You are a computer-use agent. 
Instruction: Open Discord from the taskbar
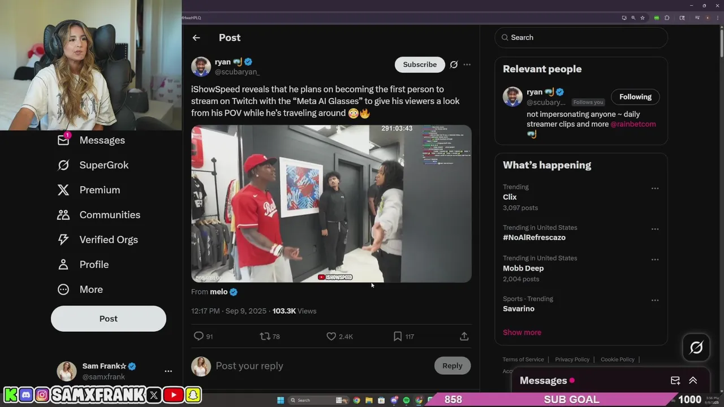(394, 400)
